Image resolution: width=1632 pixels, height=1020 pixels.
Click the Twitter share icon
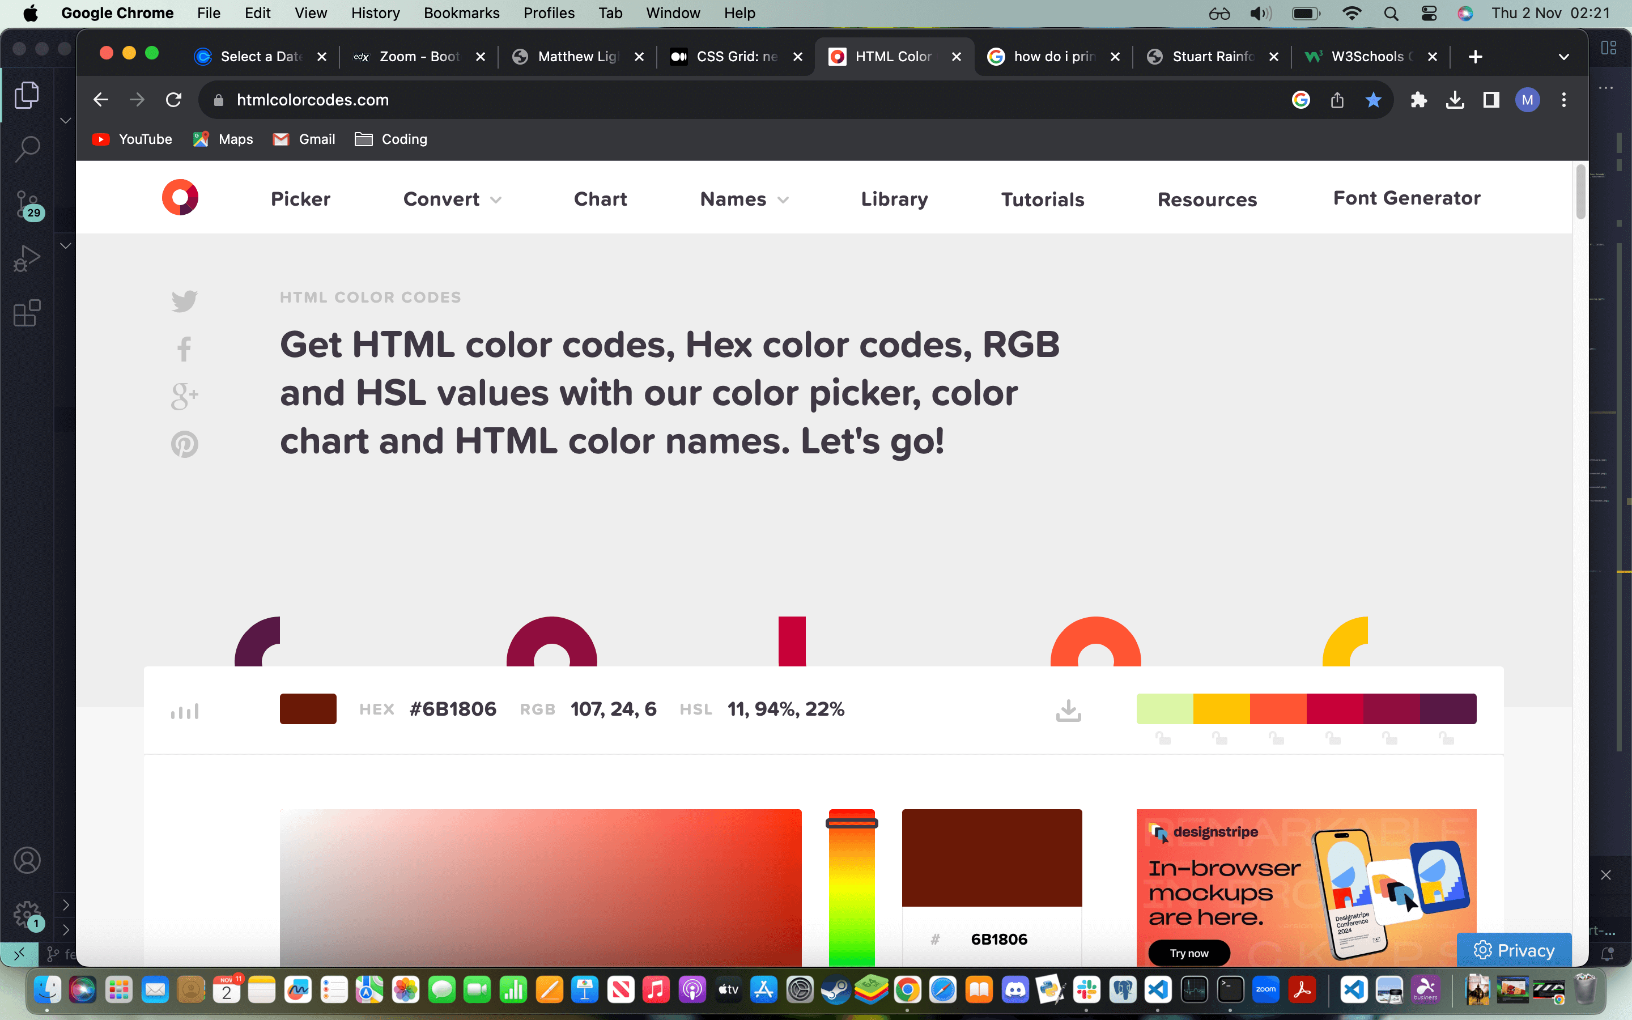point(184,301)
